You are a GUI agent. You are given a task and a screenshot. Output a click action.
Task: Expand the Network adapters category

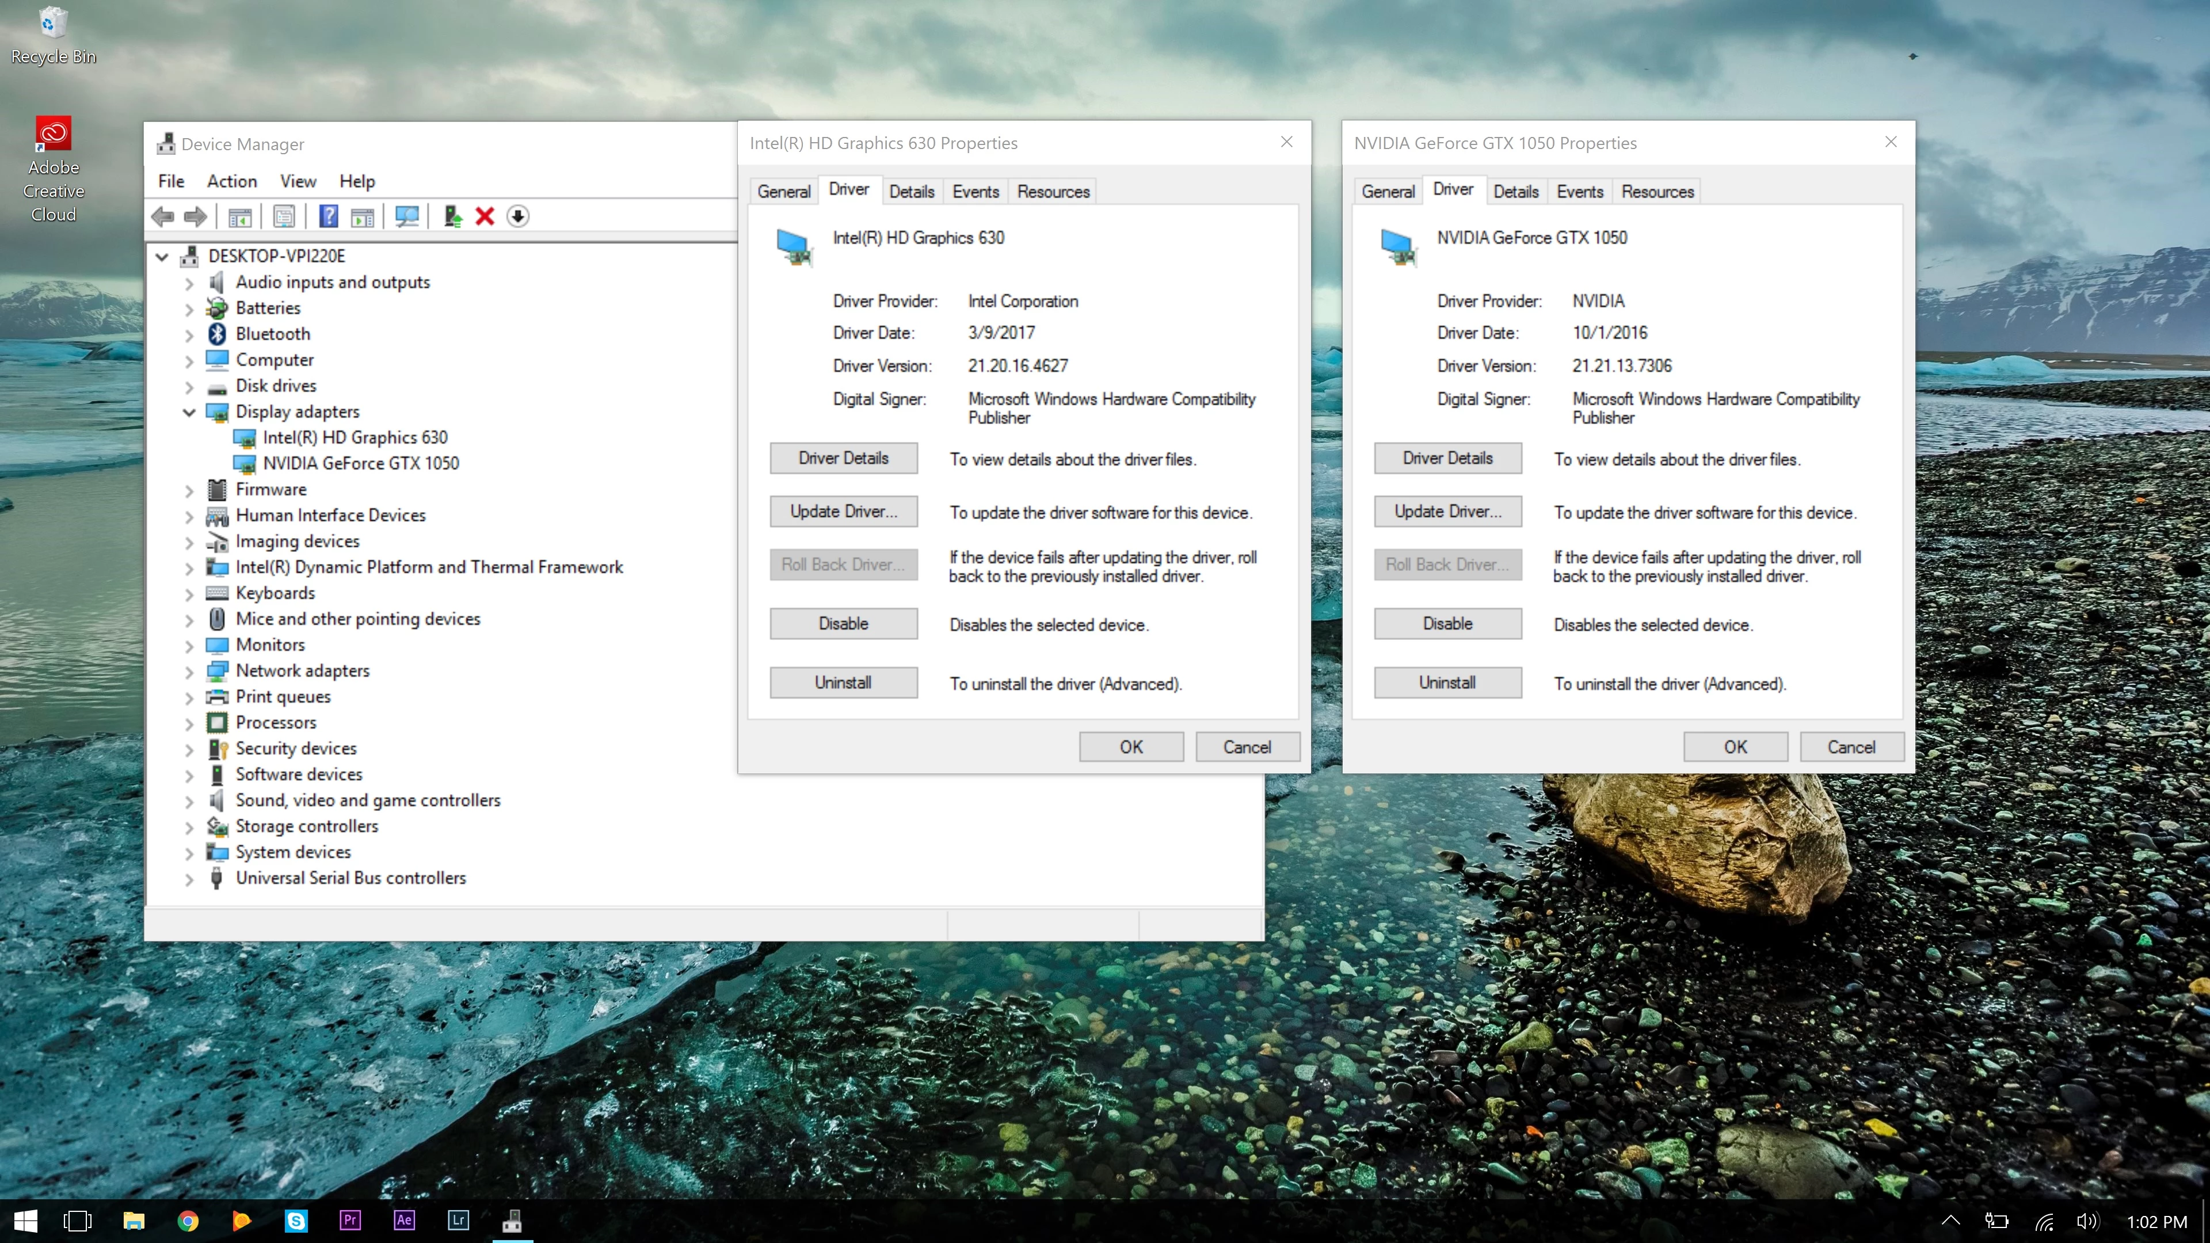pos(189,672)
